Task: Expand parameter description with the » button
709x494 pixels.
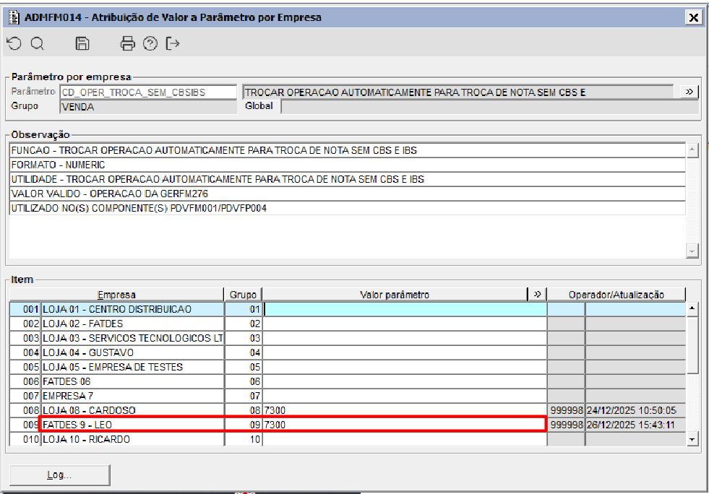Action: pos(689,92)
